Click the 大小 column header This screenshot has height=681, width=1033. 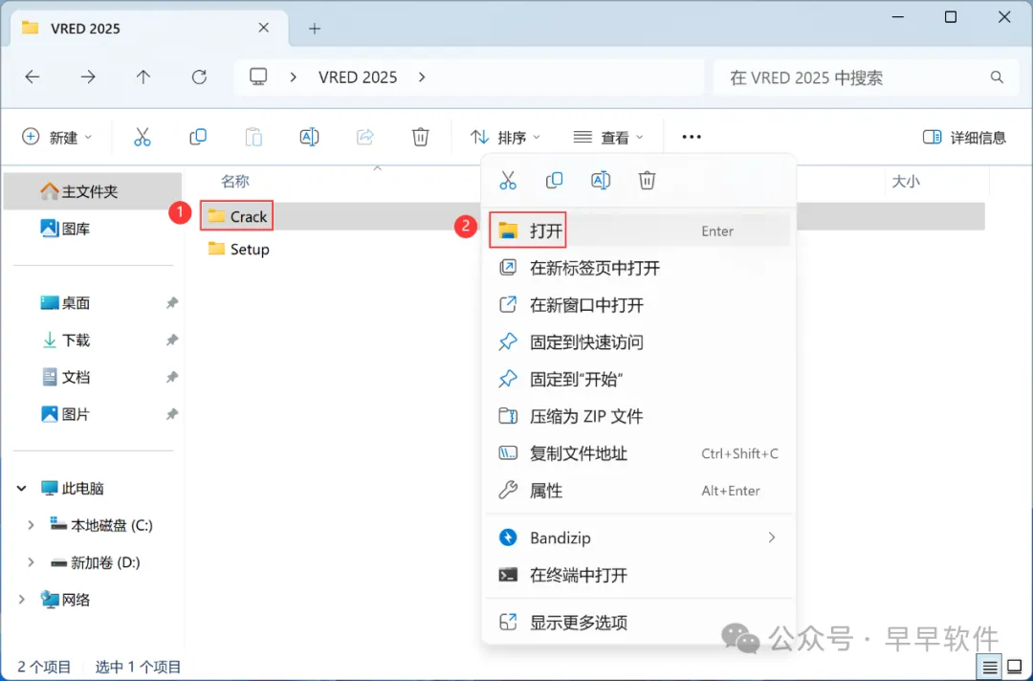click(x=905, y=181)
